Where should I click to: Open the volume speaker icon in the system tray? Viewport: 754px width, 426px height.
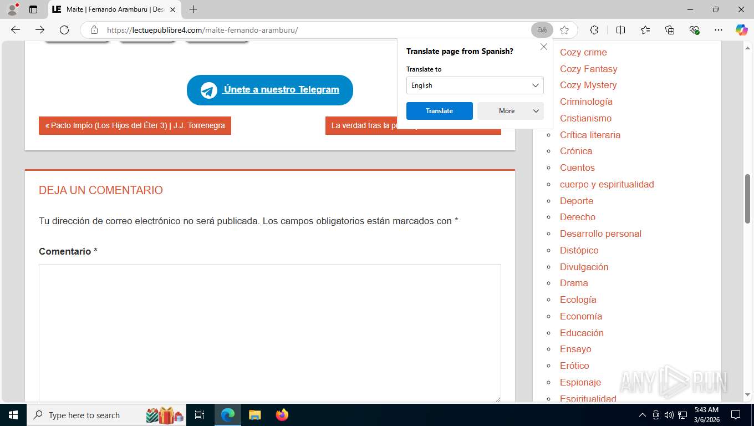click(669, 415)
